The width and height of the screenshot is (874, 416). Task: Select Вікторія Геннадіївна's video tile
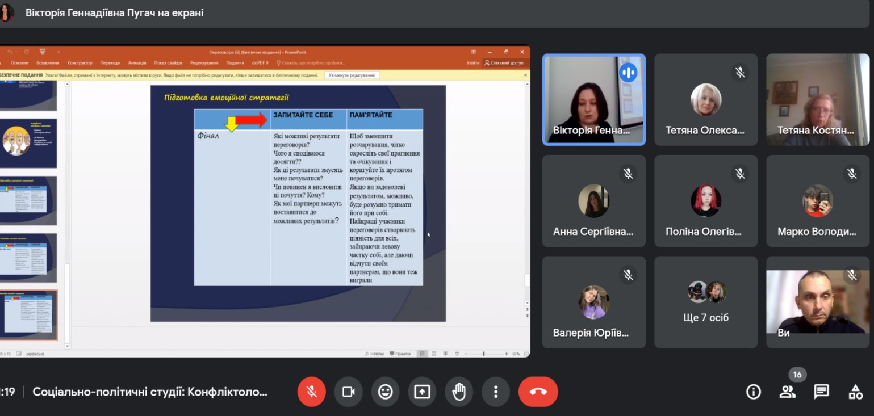[593, 100]
